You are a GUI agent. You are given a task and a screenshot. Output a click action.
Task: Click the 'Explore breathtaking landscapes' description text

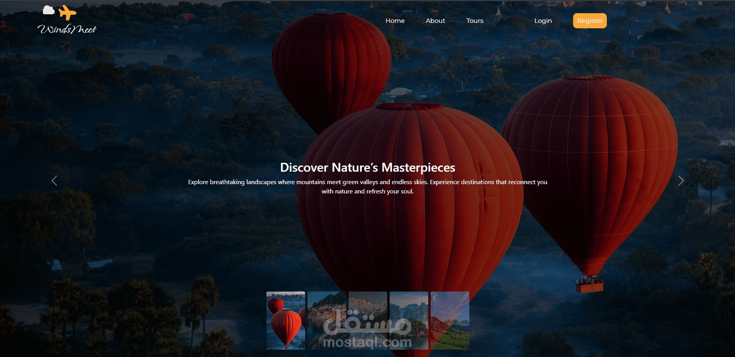coord(367,186)
